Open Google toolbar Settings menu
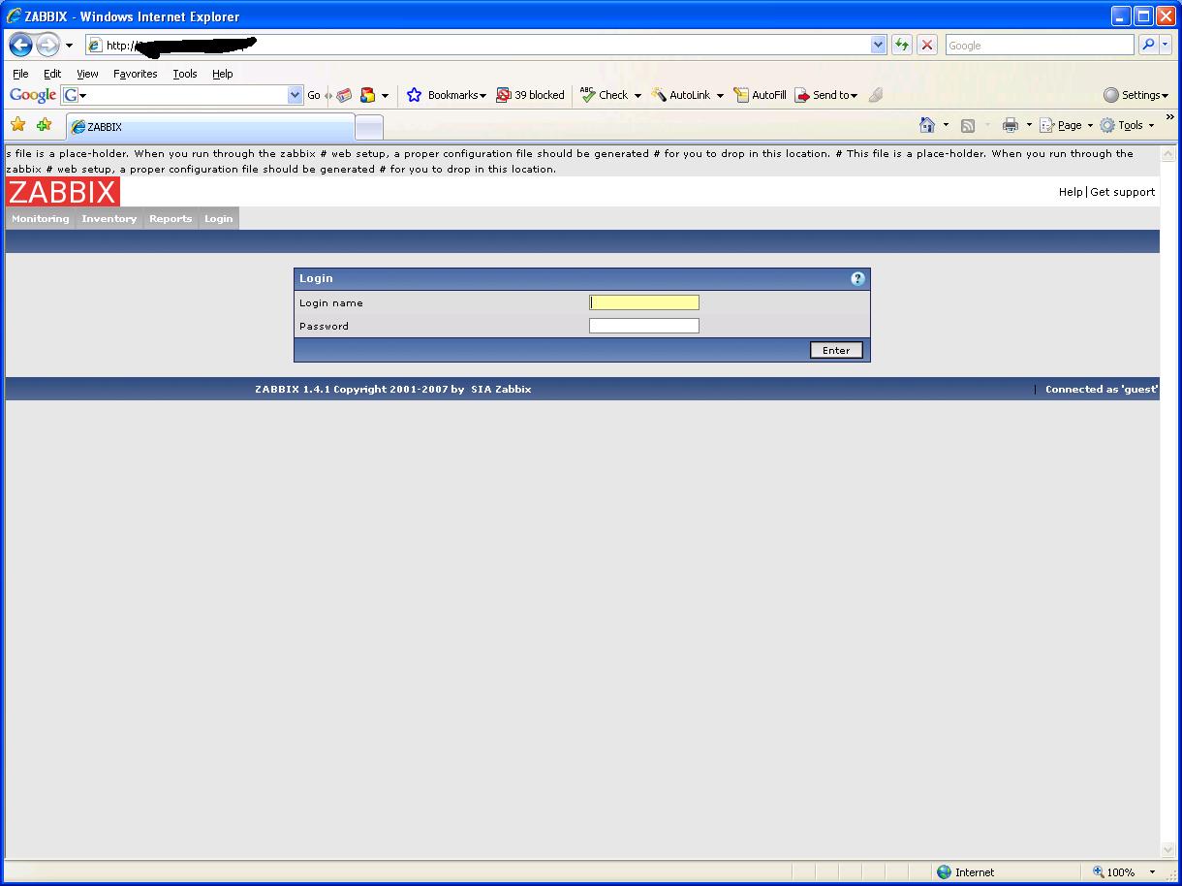The image size is (1182, 886). tap(1135, 95)
